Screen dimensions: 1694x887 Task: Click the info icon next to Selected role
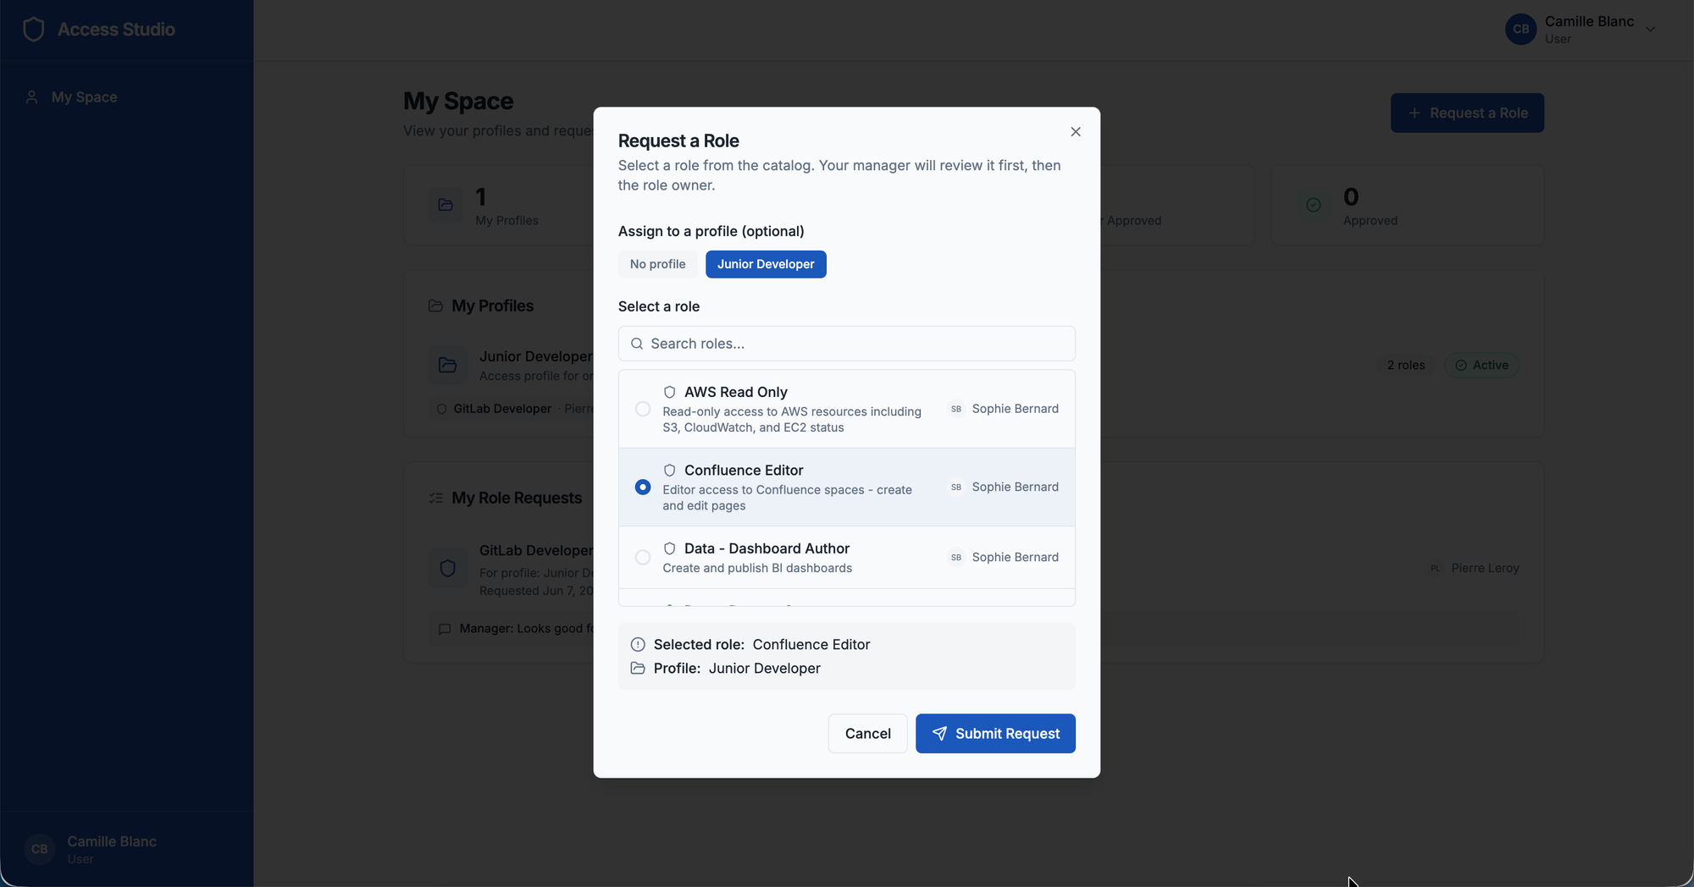638,645
